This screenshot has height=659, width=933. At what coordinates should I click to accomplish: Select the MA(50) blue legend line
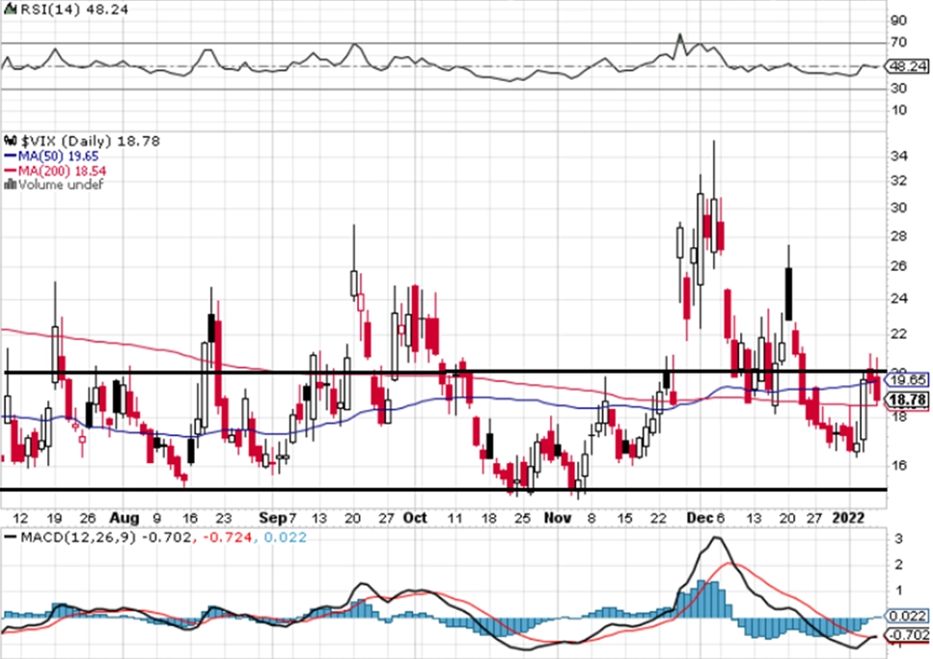point(10,156)
